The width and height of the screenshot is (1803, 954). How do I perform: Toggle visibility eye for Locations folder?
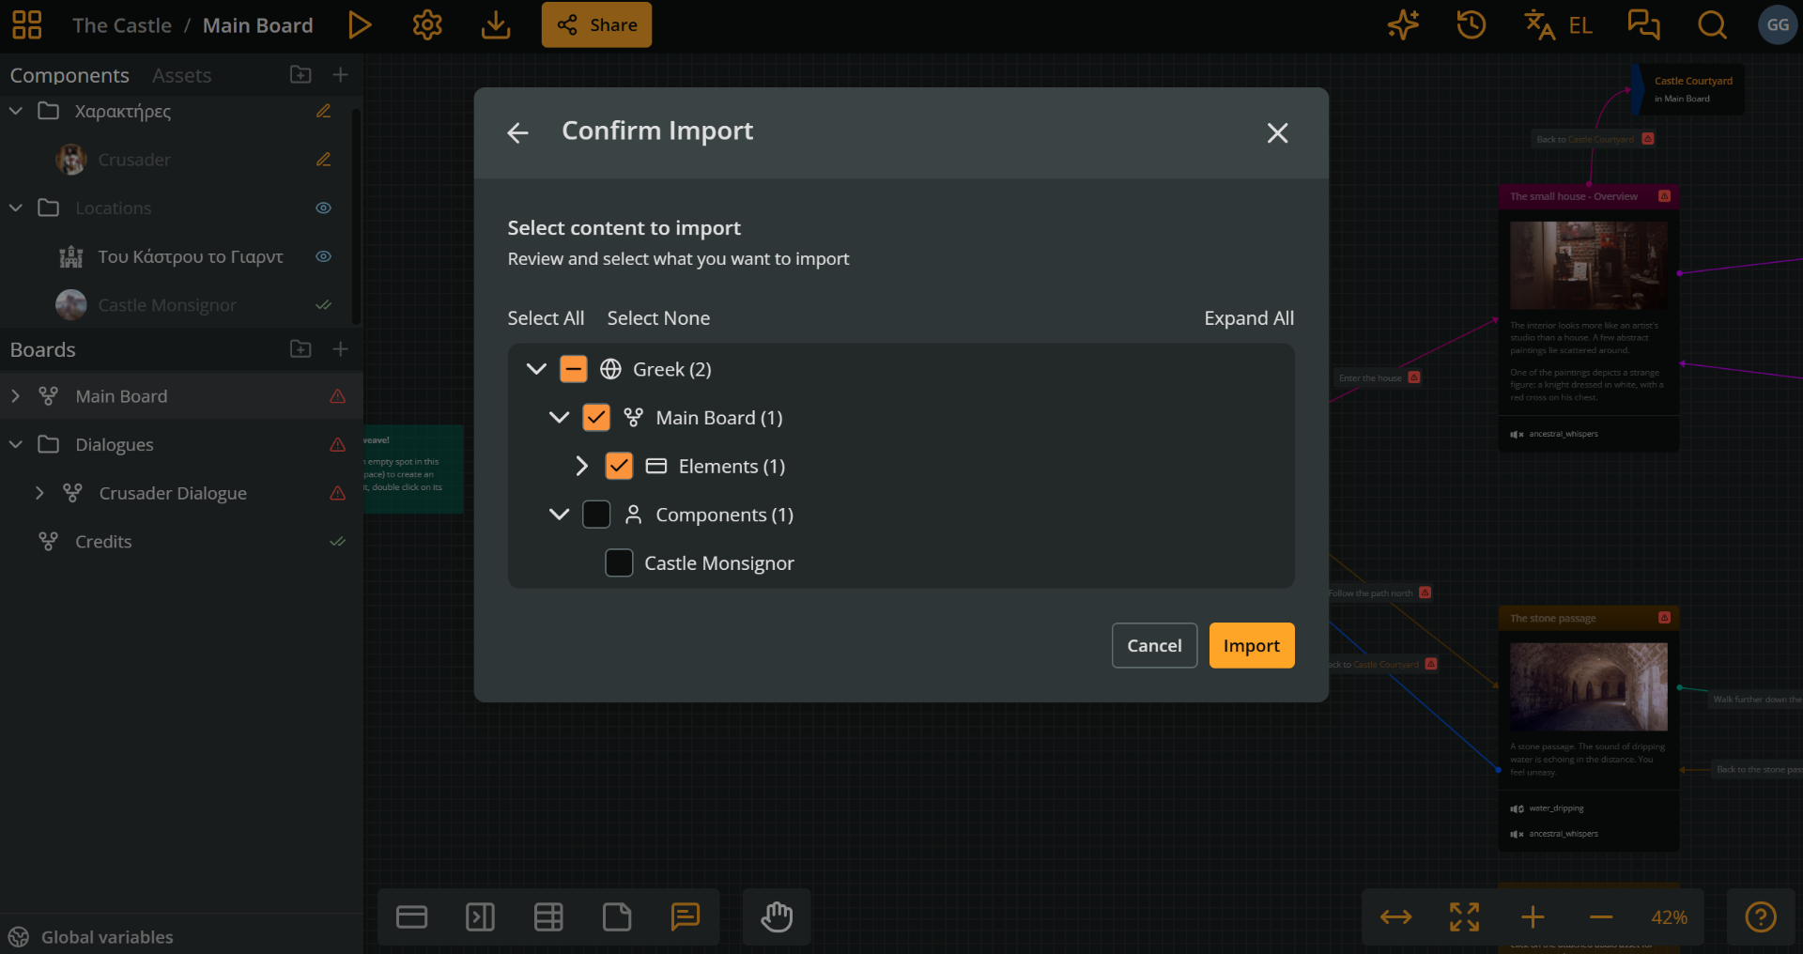pyautogui.click(x=324, y=208)
